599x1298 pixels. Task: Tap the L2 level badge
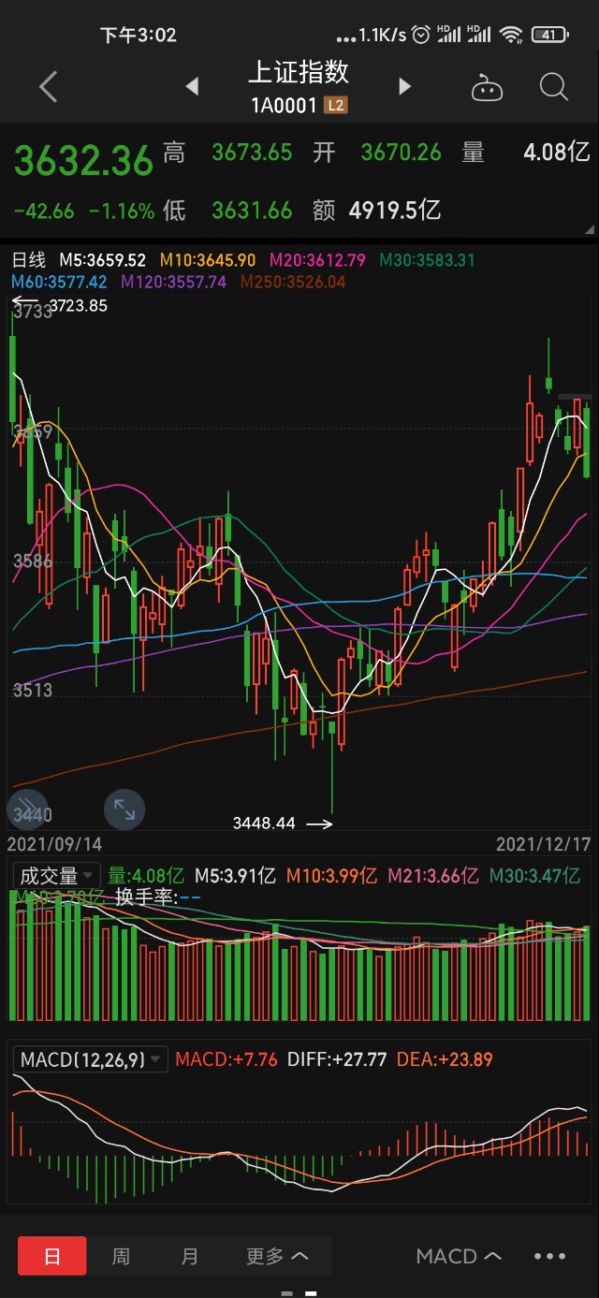(335, 105)
